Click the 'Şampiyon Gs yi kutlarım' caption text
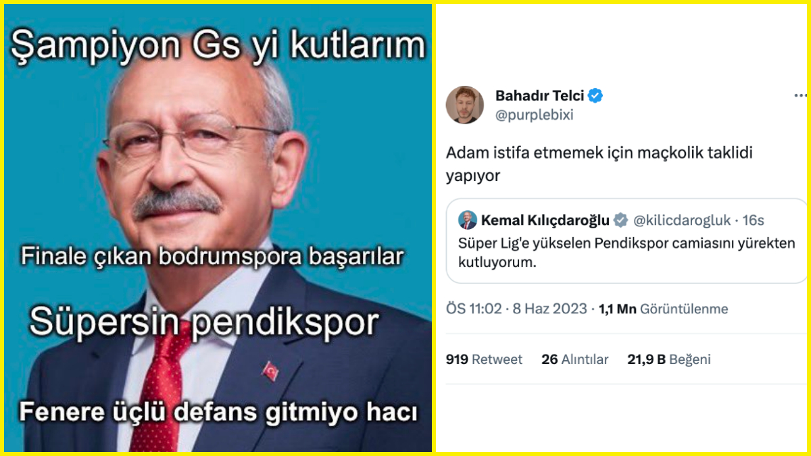The width and height of the screenshot is (811, 456). click(218, 45)
